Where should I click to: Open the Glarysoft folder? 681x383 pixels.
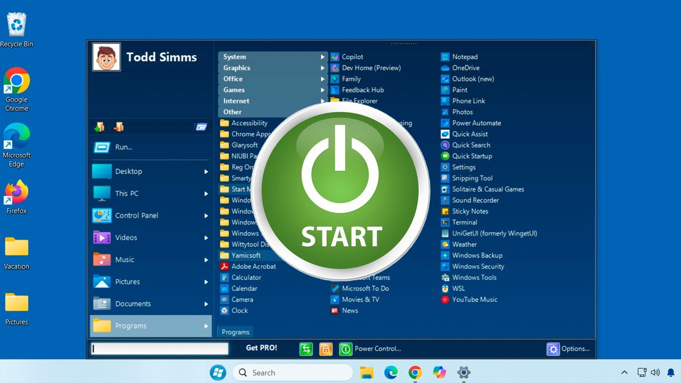(x=239, y=145)
